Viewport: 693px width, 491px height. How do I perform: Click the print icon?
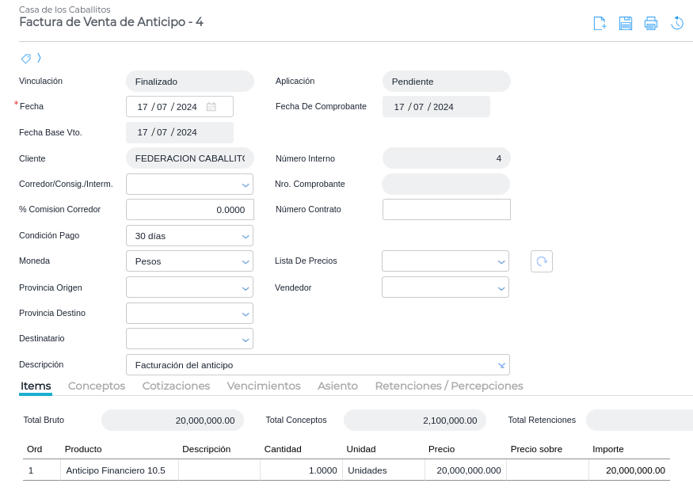[651, 23]
